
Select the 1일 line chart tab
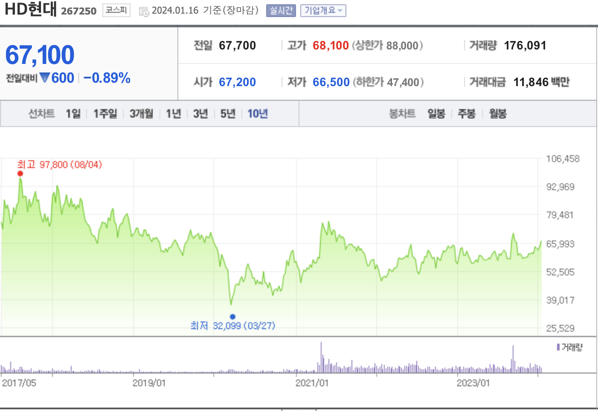73,114
